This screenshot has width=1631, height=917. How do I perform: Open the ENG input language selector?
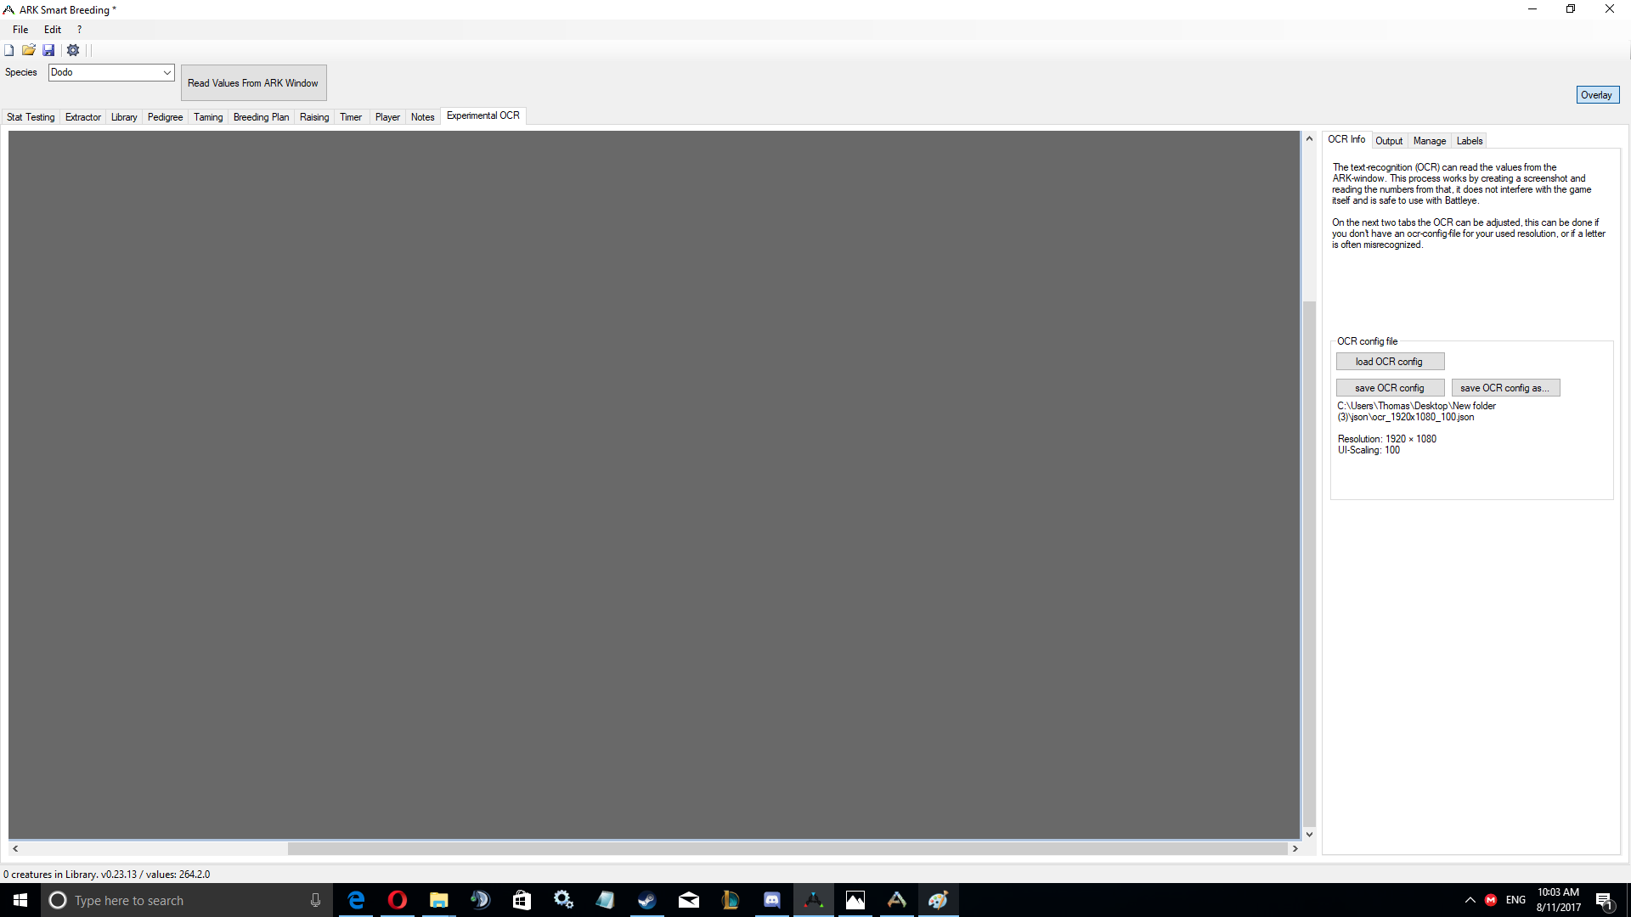(x=1515, y=900)
